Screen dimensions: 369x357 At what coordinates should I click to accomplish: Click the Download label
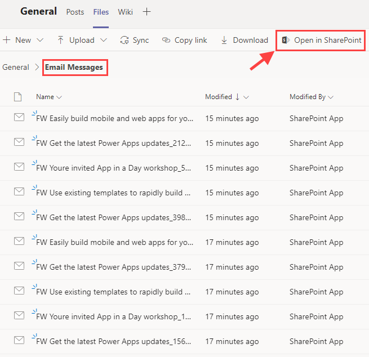coord(251,40)
